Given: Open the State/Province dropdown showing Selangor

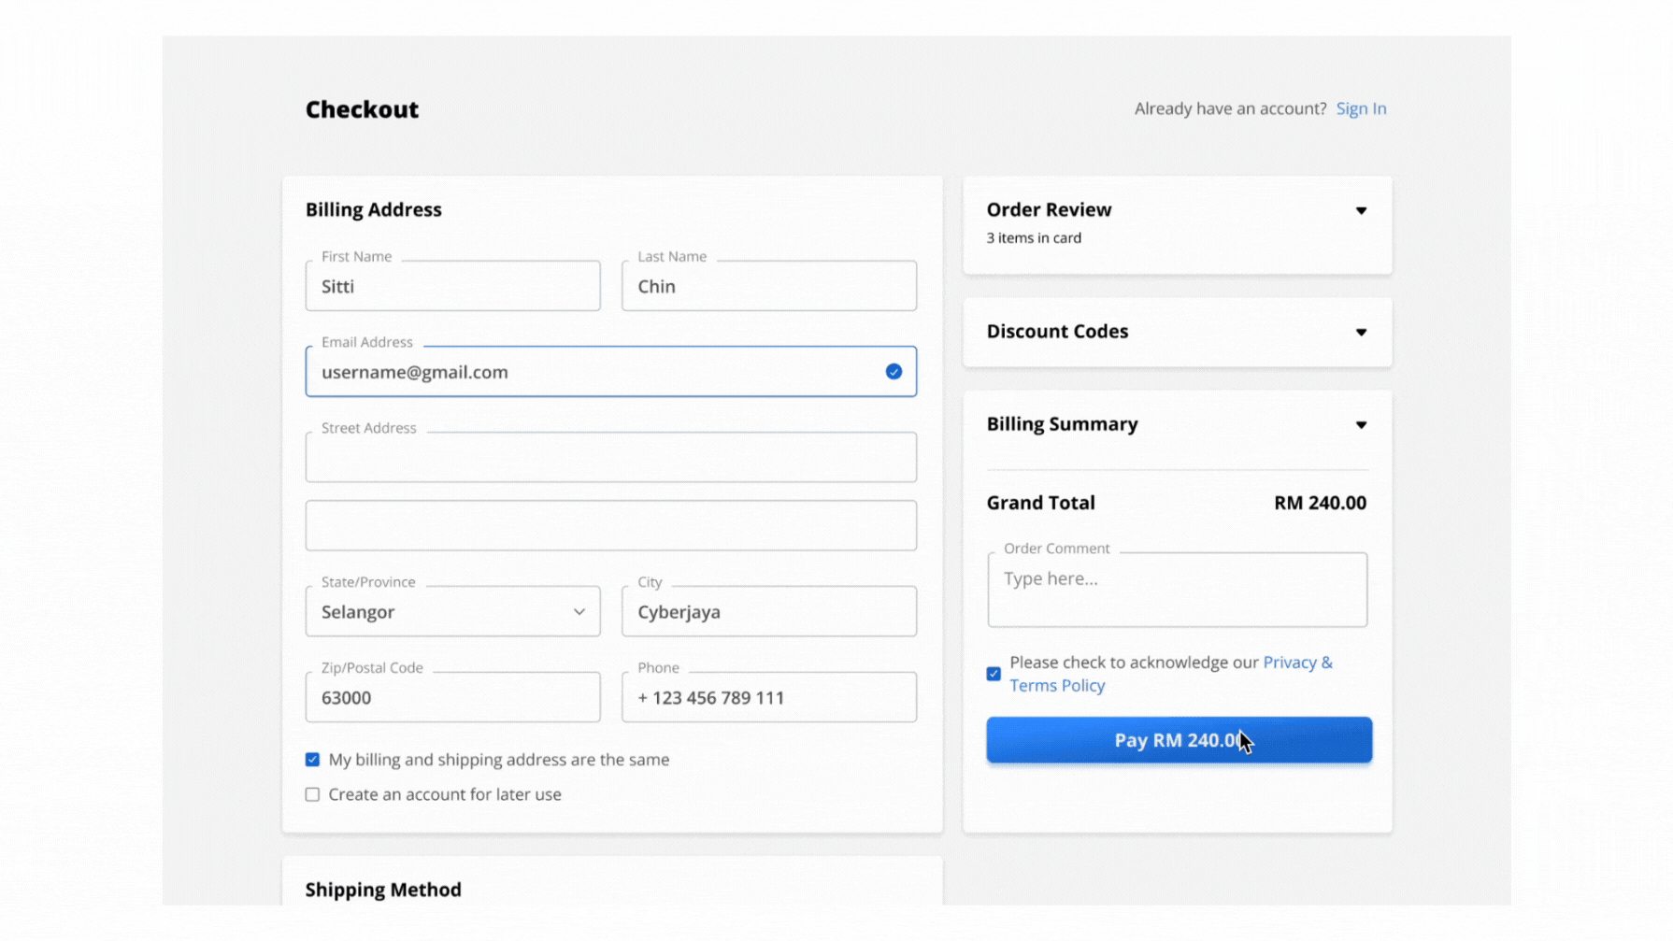Looking at the screenshot, I should point(452,612).
